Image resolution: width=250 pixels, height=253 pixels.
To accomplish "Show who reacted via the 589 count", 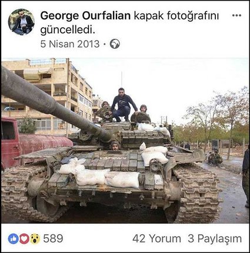I will [x=53, y=239].
